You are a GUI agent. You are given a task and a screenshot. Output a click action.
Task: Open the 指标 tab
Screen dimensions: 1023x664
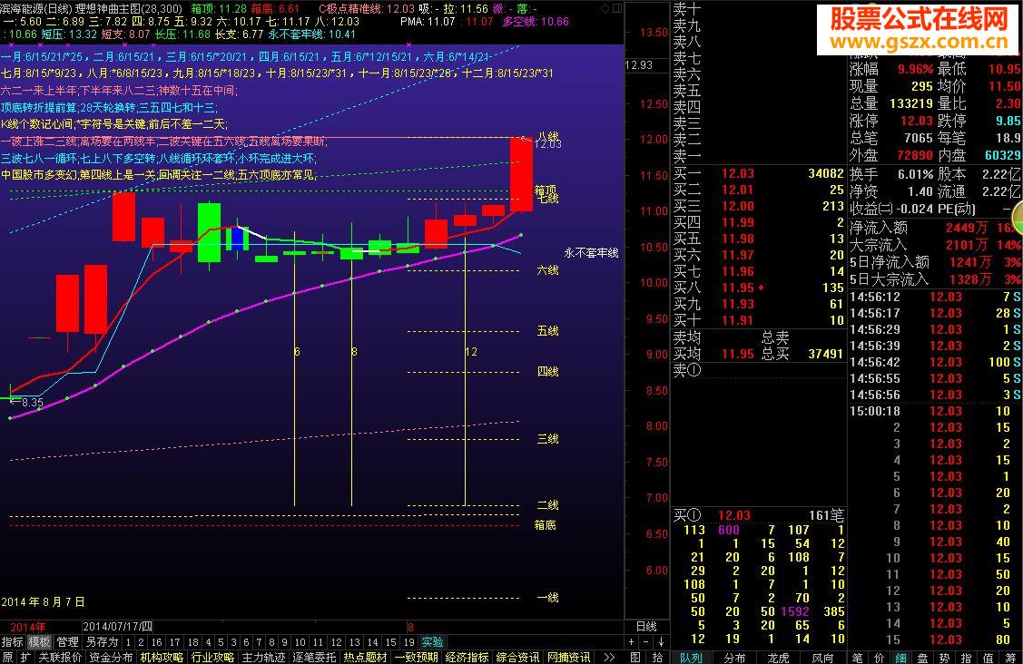point(12,642)
